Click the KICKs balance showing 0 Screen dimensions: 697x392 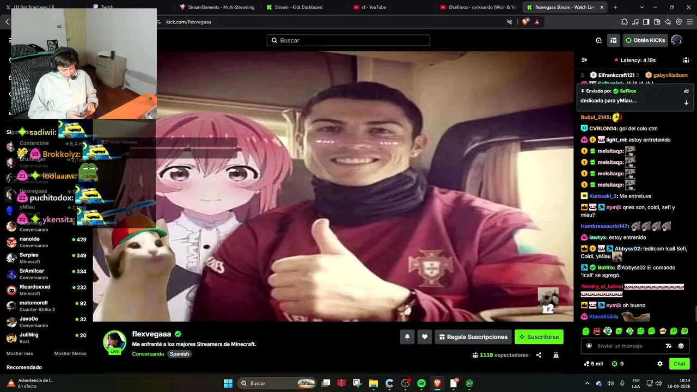tap(617, 364)
